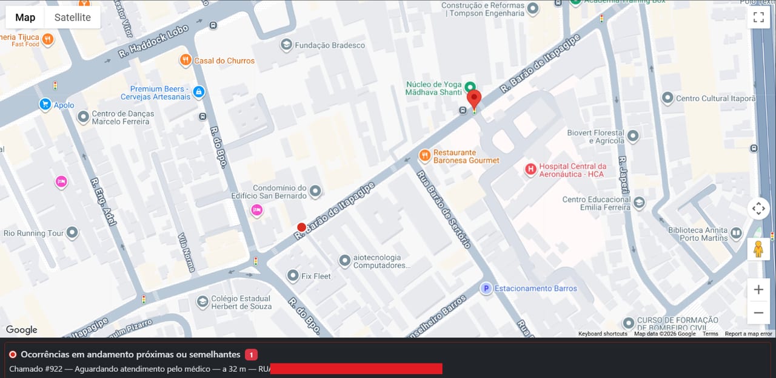Viewport: 776px width, 378px height.
Task: Click Centro de Danças Marcelo Ferreira icon
Action: pos(83,117)
